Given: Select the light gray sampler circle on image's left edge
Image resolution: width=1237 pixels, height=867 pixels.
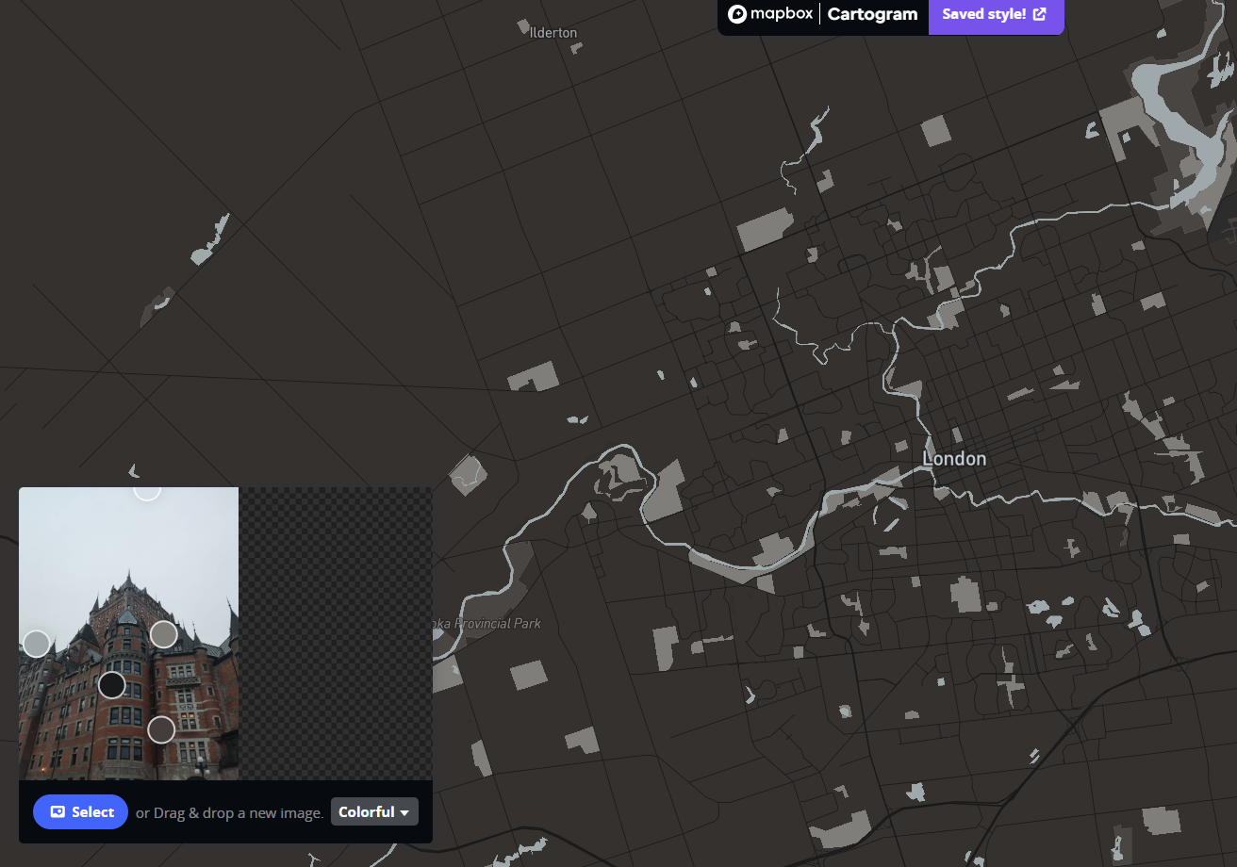Looking at the screenshot, I should pos(36,644).
